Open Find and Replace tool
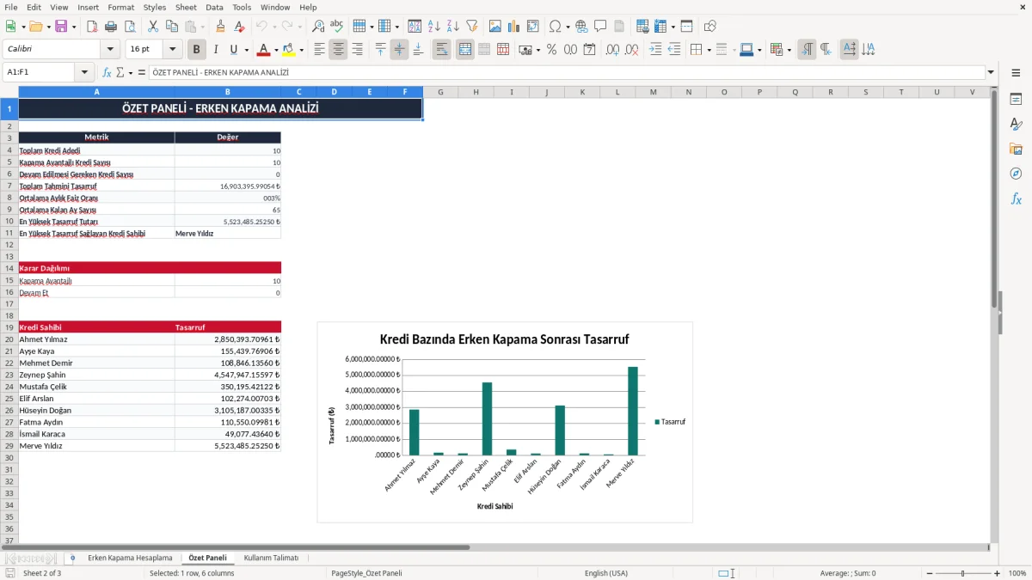The width and height of the screenshot is (1032, 580). (x=318, y=27)
